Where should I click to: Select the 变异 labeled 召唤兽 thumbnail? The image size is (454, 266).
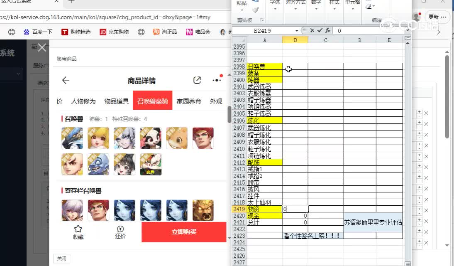tap(151, 164)
